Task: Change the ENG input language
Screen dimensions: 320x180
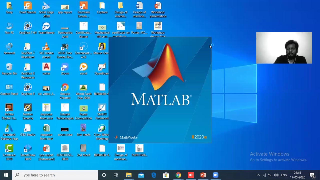Action: coord(284,175)
